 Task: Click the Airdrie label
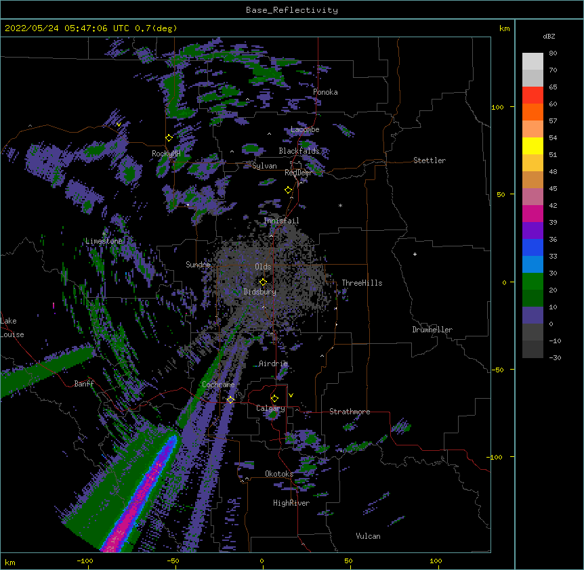coord(274,364)
